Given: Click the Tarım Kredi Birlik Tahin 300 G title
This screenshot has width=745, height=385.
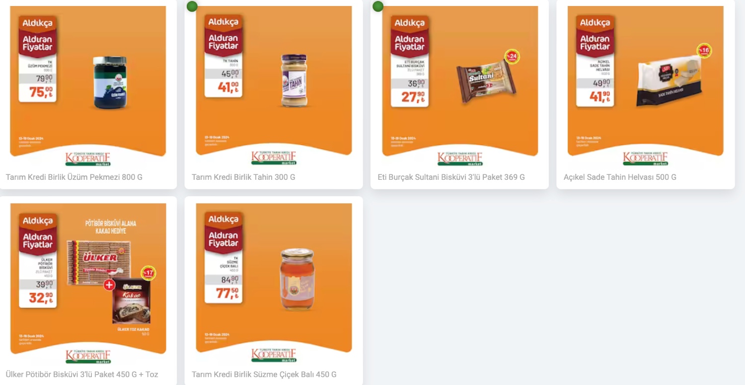Looking at the screenshot, I should pos(243,177).
